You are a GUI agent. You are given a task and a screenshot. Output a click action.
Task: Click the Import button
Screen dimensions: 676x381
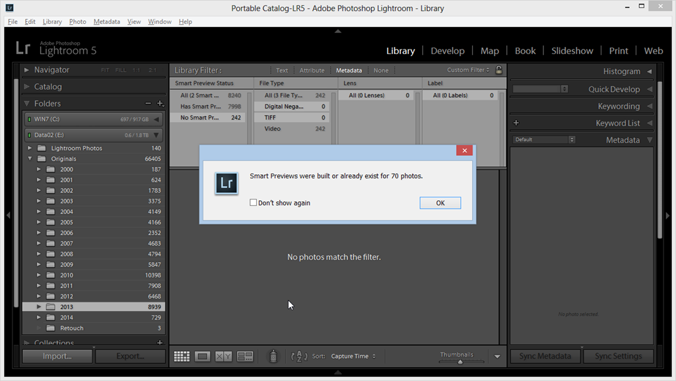[57, 357]
